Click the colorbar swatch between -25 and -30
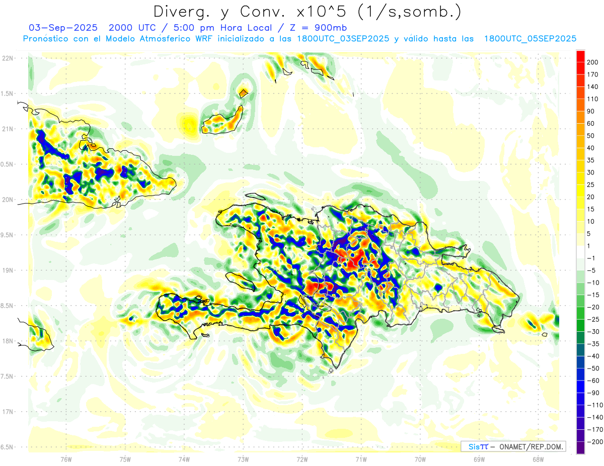Image resolution: width=604 pixels, height=466 pixels. [580, 326]
